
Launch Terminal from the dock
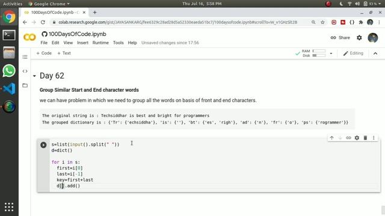pyautogui.click(x=9, y=35)
